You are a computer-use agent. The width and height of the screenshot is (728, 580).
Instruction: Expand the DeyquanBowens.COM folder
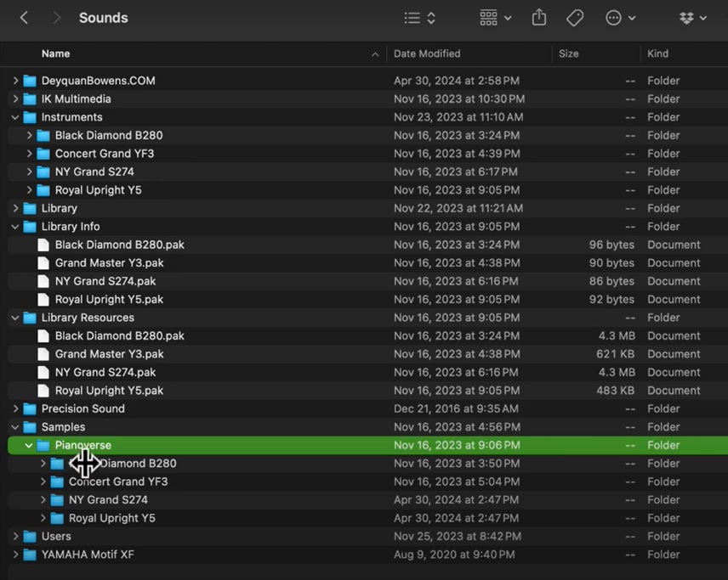point(15,81)
